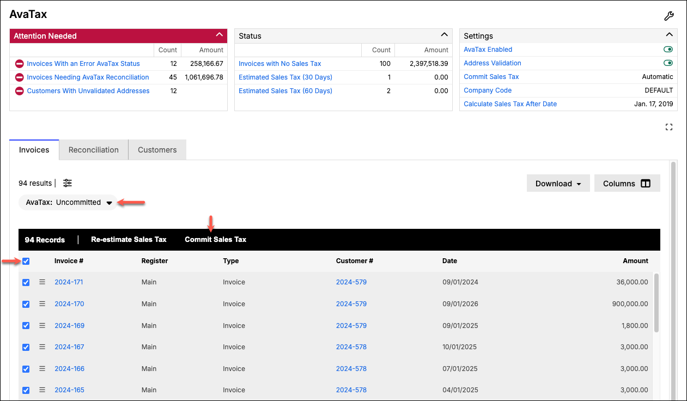The image size is (687, 401).
Task: Toggle the select-all invoices checkbox
Action: coord(26,262)
